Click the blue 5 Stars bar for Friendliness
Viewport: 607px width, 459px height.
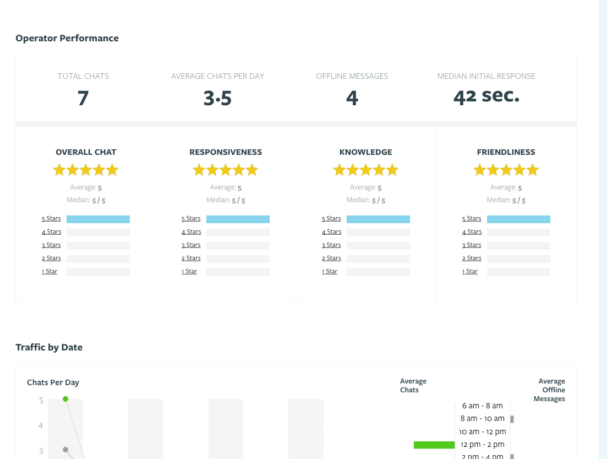coord(519,219)
